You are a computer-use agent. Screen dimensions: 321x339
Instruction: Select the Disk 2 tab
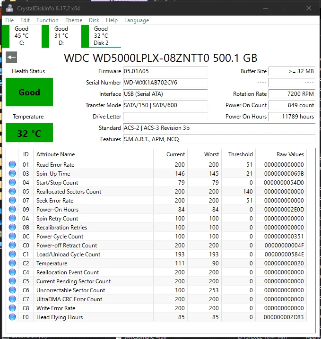(x=101, y=36)
